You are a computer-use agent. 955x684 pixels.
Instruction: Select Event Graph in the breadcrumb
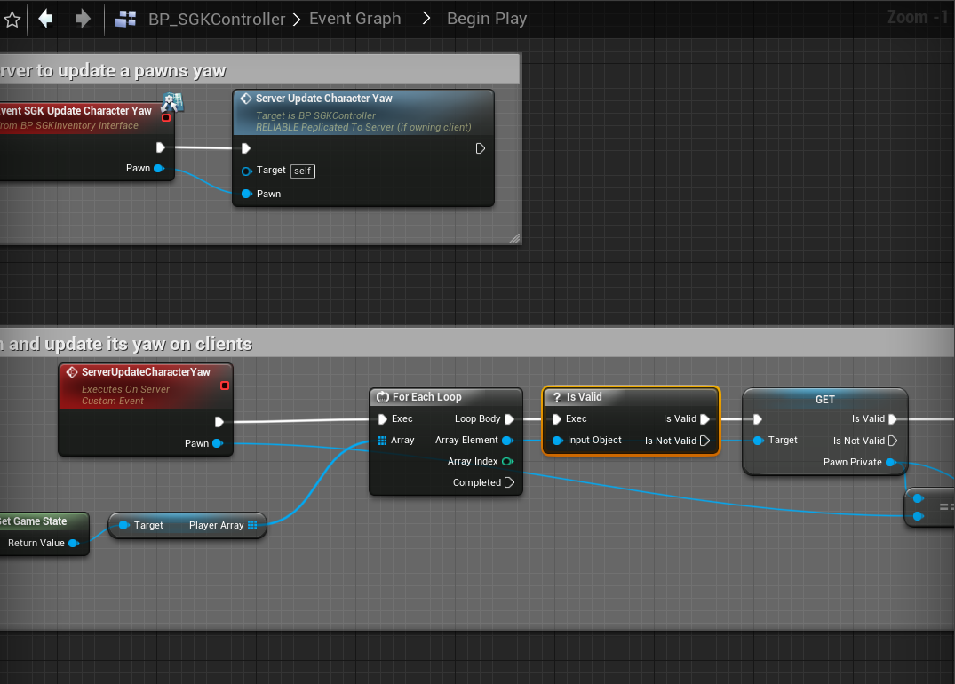[354, 19]
